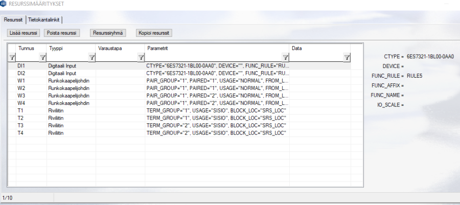Viewport: 460px width, 205px height.
Task: Click the filter icon in Tyyppi column
Action: point(91,58)
